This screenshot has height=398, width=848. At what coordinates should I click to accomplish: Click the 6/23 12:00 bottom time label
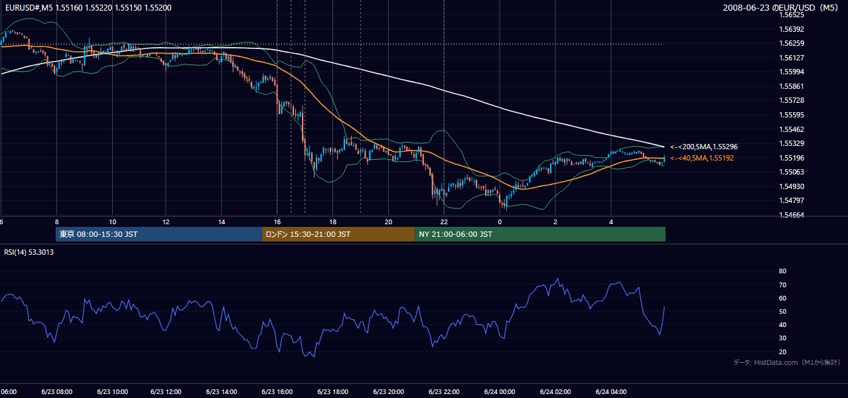click(167, 391)
